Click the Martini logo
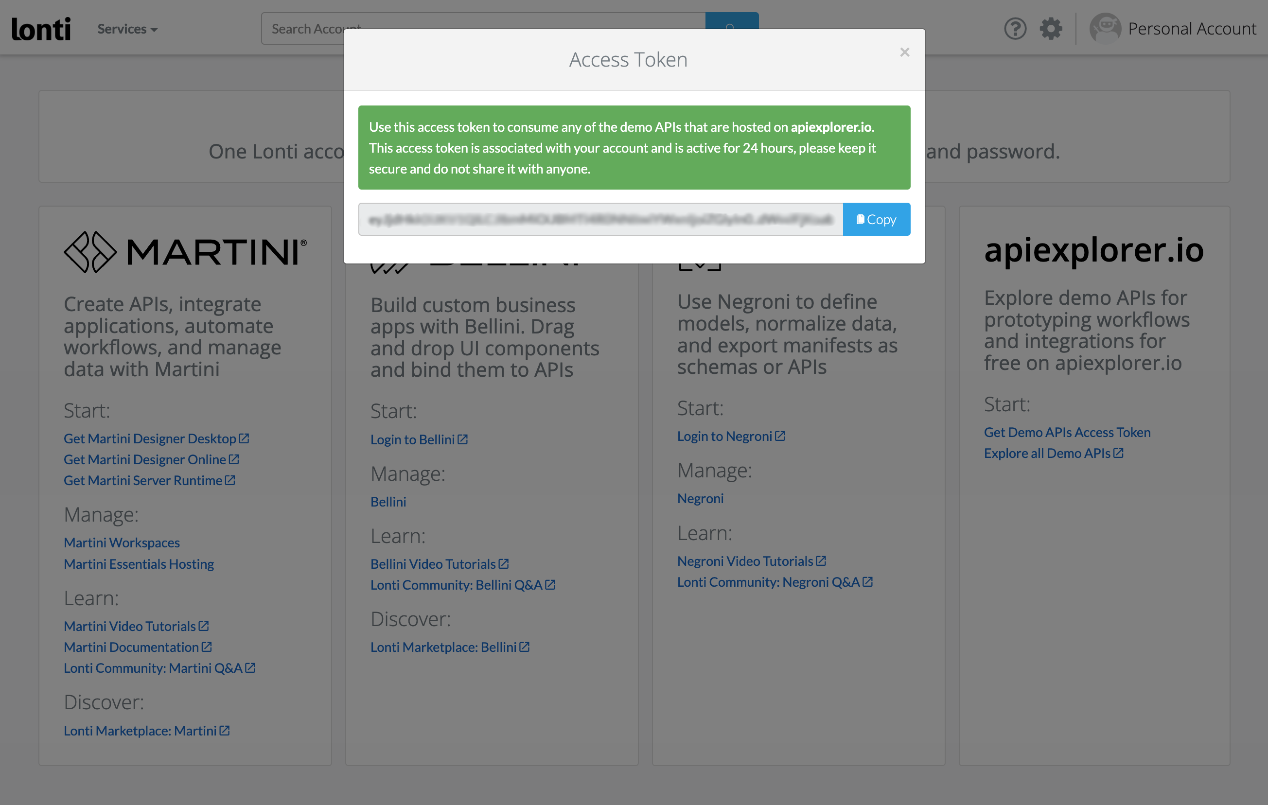Image resolution: width=1268 pixels, height=805 pixels. click(x=185, y=252)
